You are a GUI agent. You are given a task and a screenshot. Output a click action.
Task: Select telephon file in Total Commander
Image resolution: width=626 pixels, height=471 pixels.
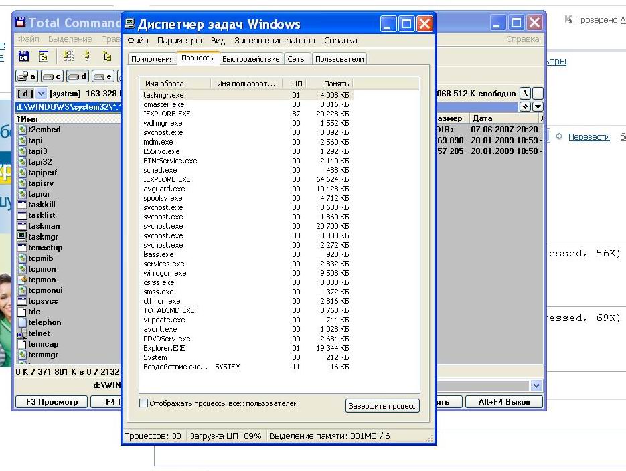coord(45,322)
